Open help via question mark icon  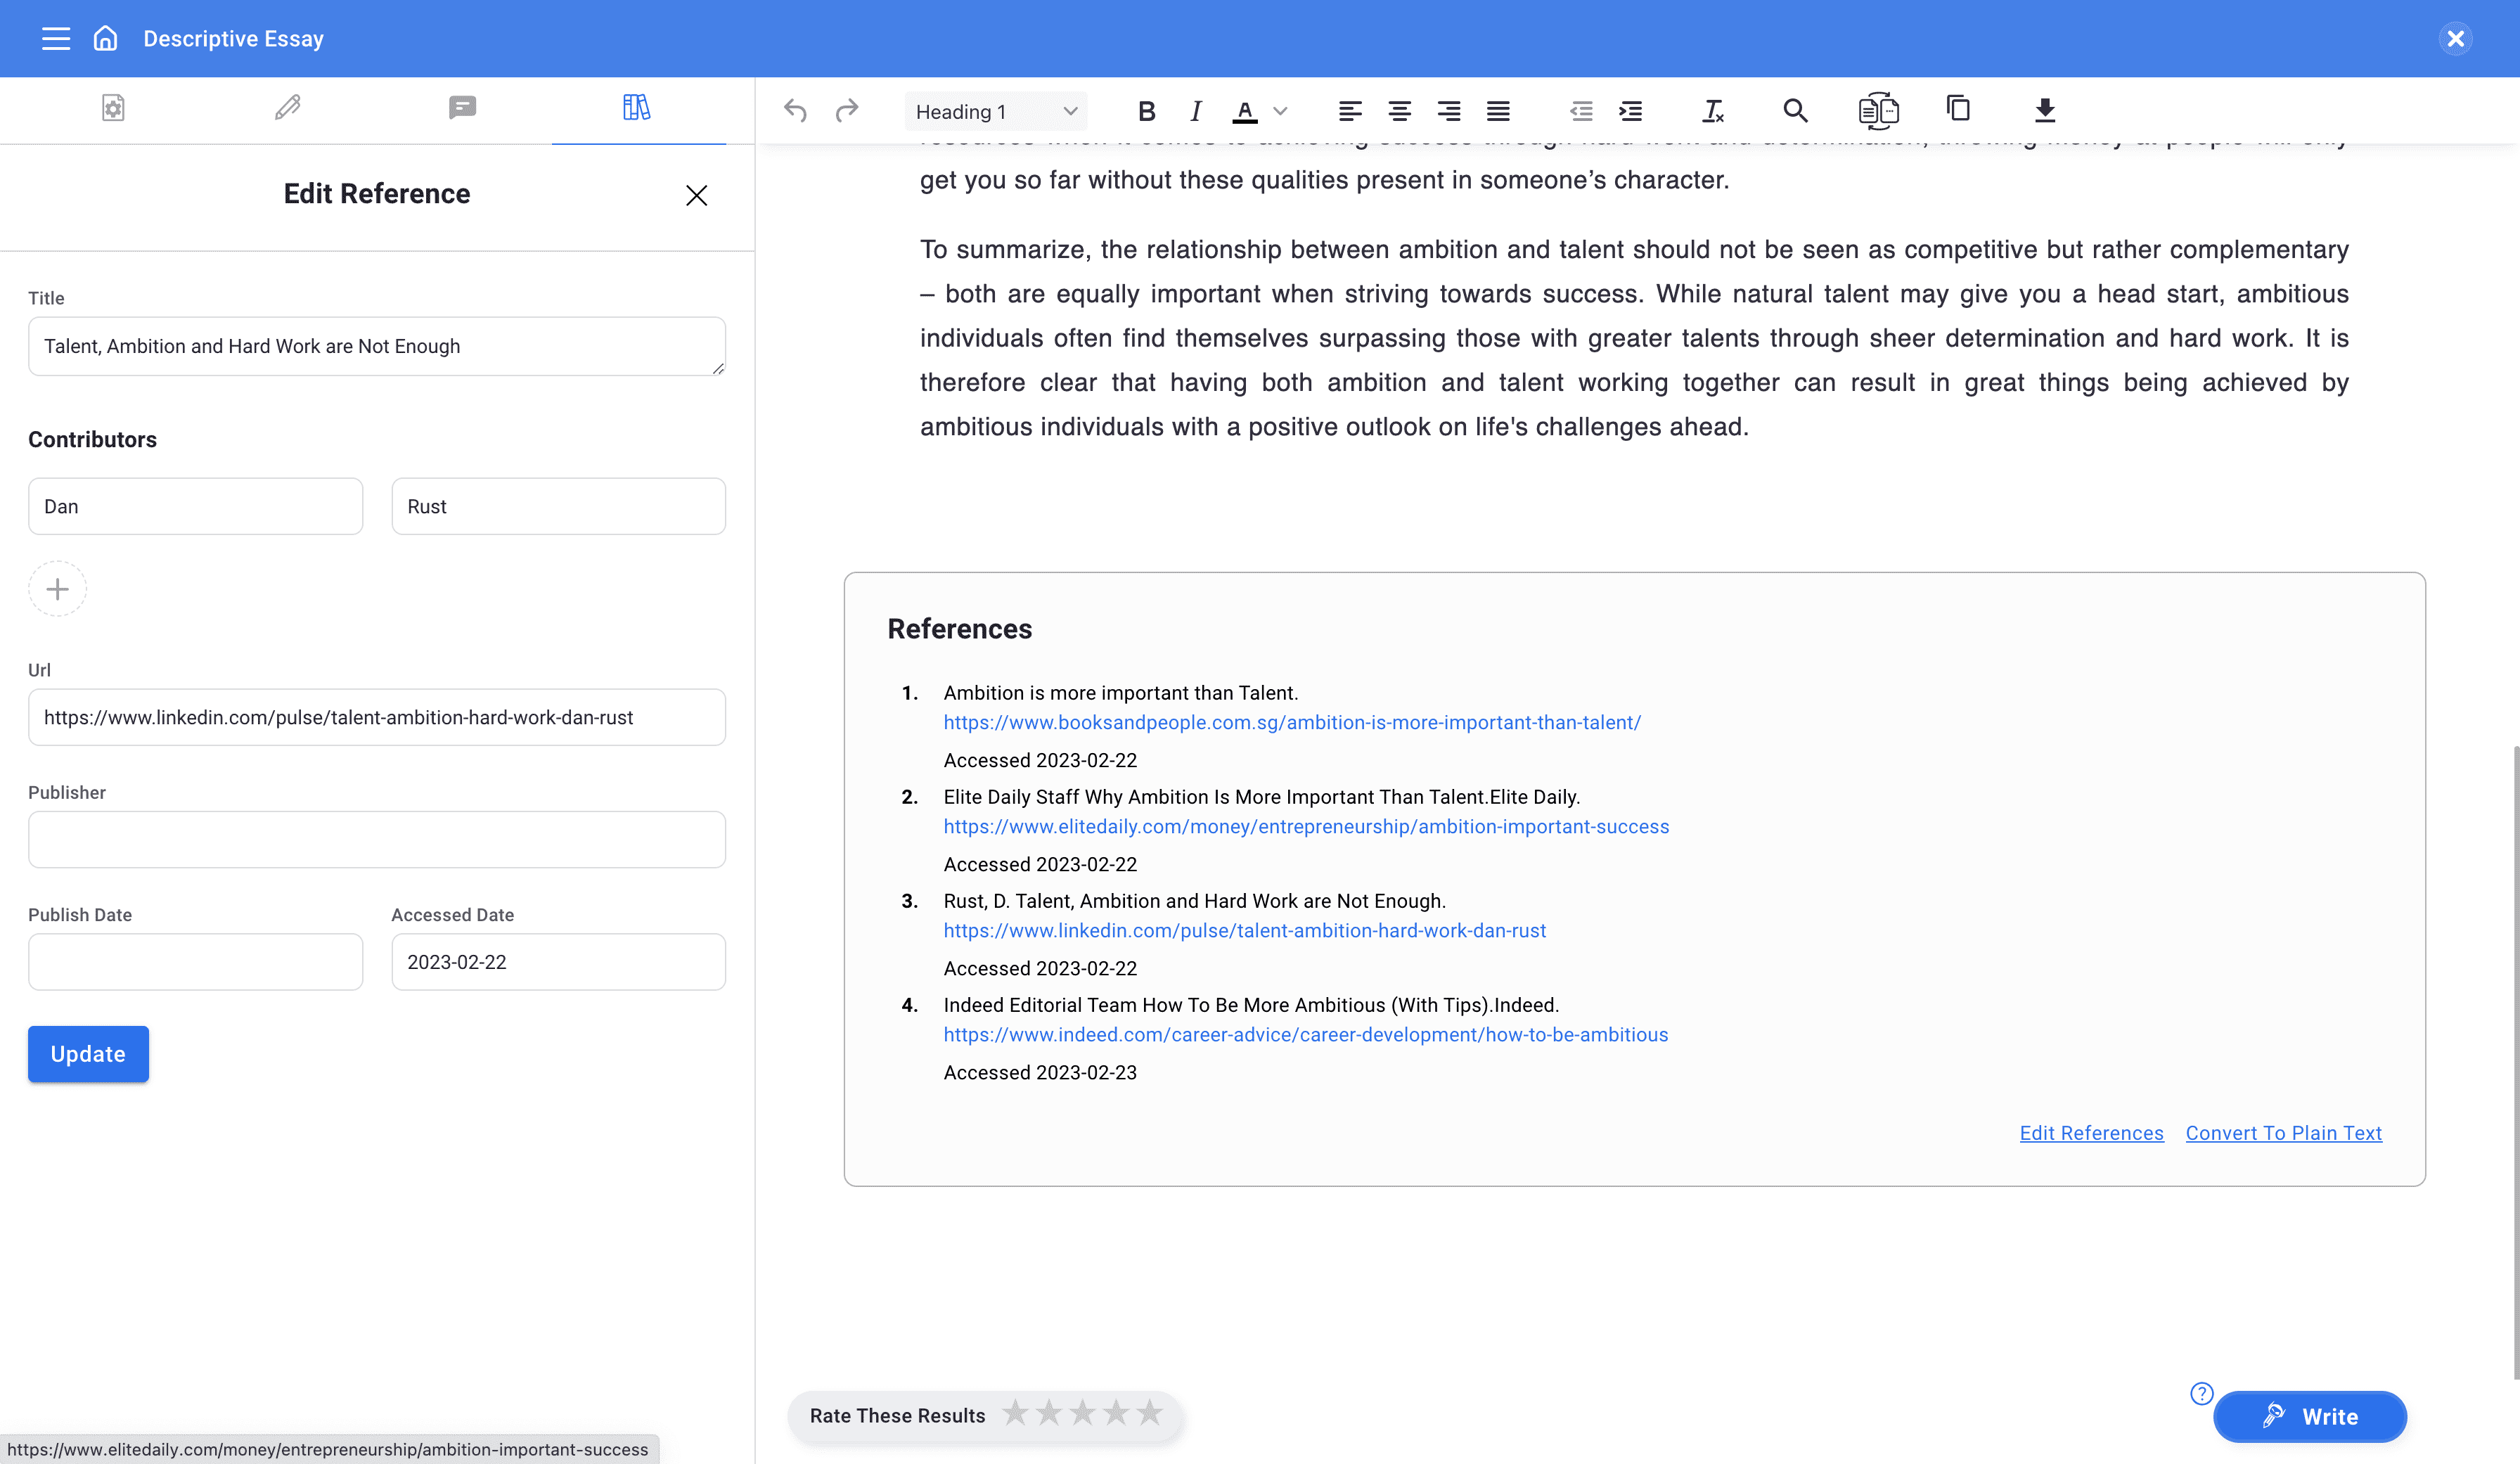click(x=2201, y=1394)
